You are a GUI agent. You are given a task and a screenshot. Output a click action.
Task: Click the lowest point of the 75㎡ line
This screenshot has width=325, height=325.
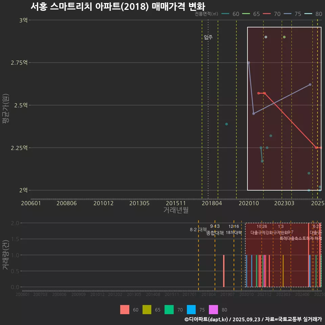254,114
